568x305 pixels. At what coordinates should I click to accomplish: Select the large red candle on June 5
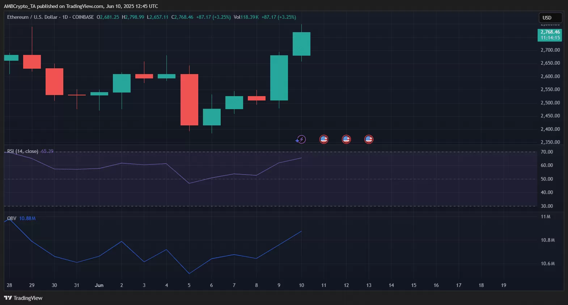(x=189, y=100)
